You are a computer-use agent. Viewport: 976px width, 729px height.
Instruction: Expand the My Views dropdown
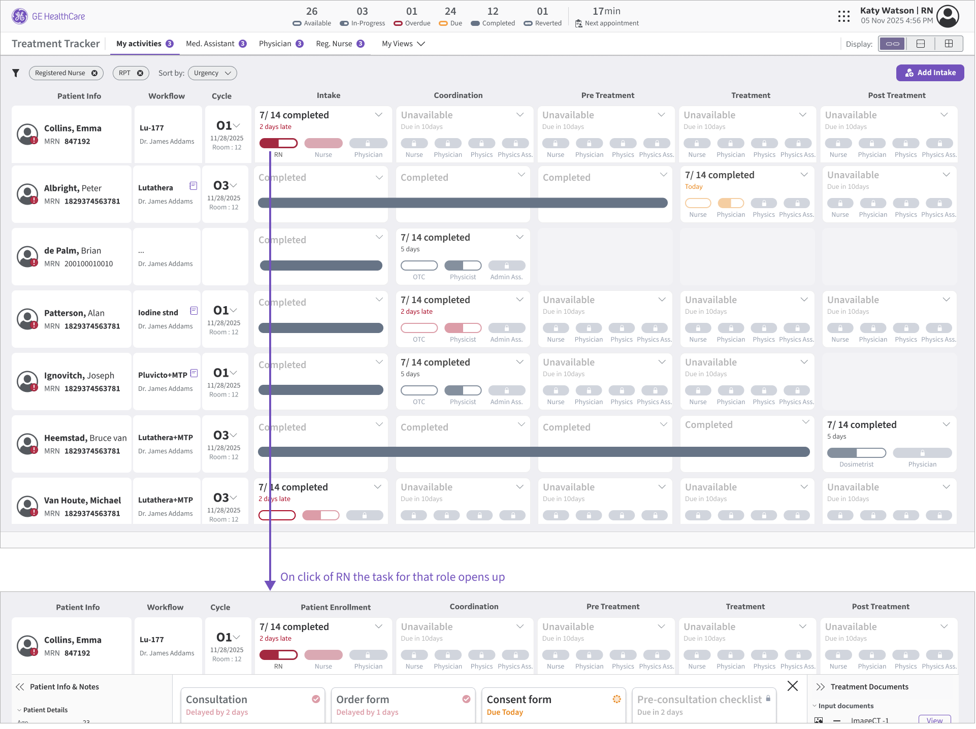[403, 44]
